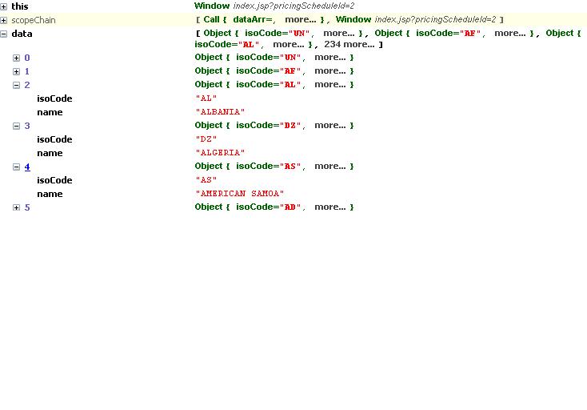Click the "DZ" isoCode value
Image resolution: width=587 pixels, height=410 pixels.
[x=206, y=139]
